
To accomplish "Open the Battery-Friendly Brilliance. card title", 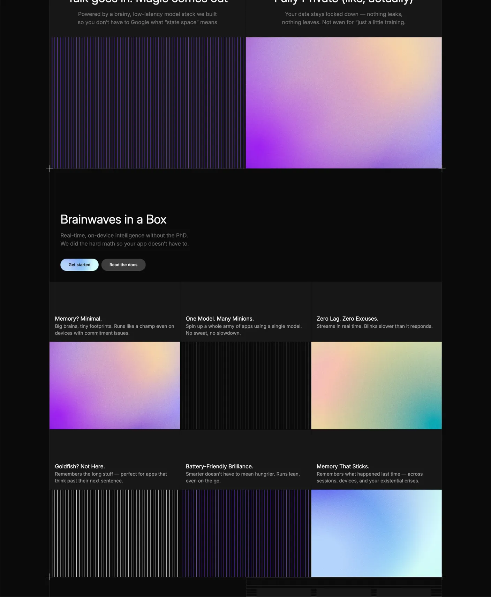I will [x=219, y=466].
